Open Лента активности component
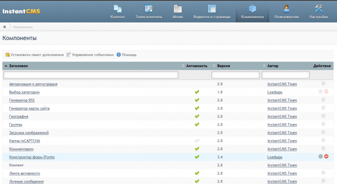 pos(24,173)
